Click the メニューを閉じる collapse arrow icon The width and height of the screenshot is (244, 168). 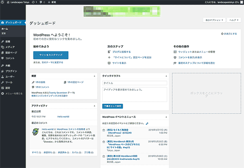pyautogui.click(x=2, y=94)
